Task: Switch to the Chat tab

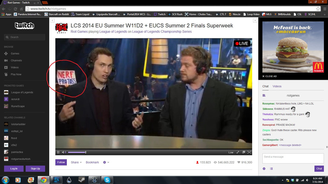Action: 265,86
